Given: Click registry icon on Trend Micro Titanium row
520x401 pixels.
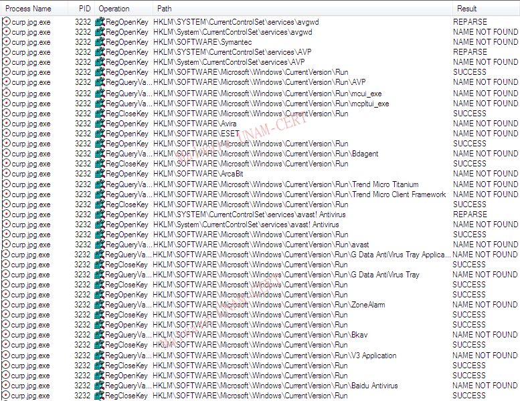Looking at the screenshot, I should [100, 184].
